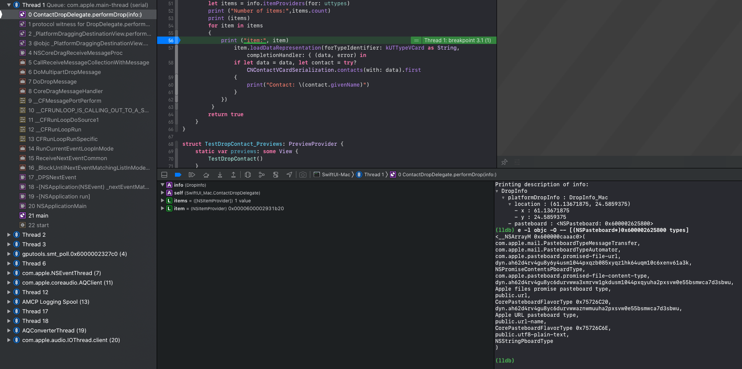This screenshot has width=742, height=369.
Task: Select stack frame 0 ContactDropDelegate.performDrop
Action: click(78, 15)
